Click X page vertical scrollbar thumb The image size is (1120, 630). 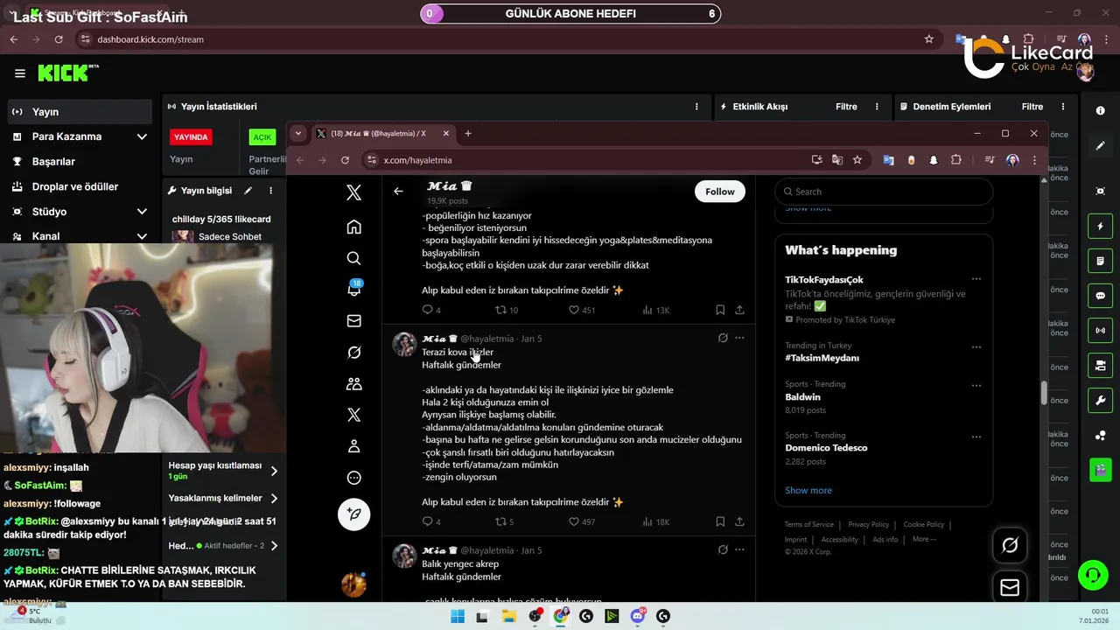point(1043,393)
